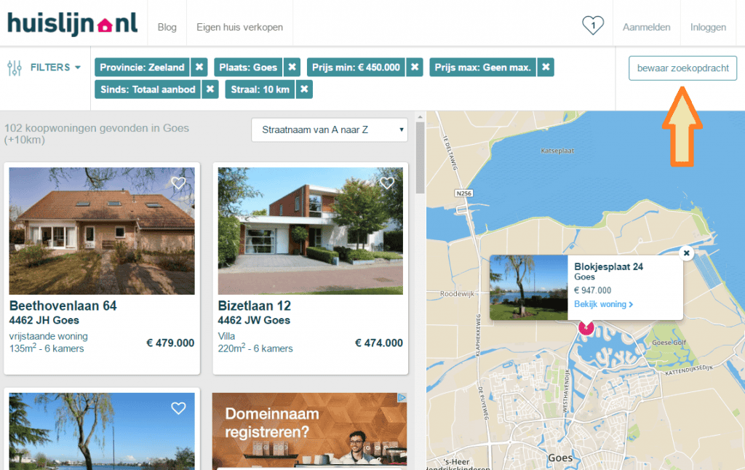
Task: Remove the Prijs min € 450.000 filter
Action: (x=415, y=67)
